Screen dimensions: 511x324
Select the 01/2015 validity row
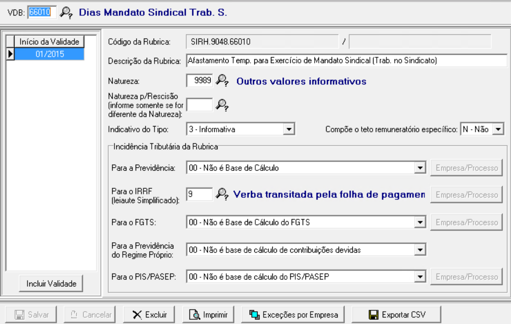tap(50, 53)
